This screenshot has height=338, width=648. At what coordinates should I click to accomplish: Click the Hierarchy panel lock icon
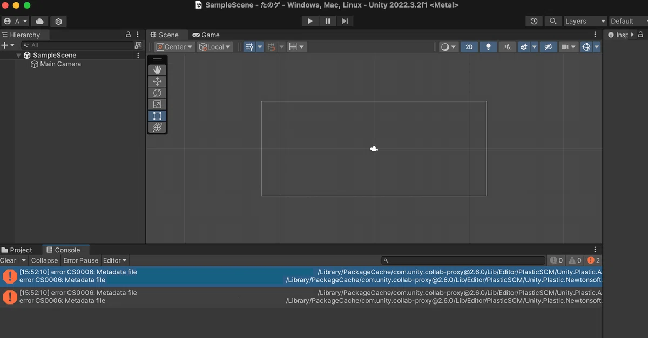128,35
